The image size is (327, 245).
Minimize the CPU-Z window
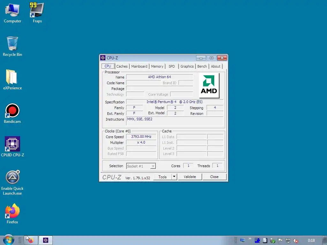[x=201, y=58]
